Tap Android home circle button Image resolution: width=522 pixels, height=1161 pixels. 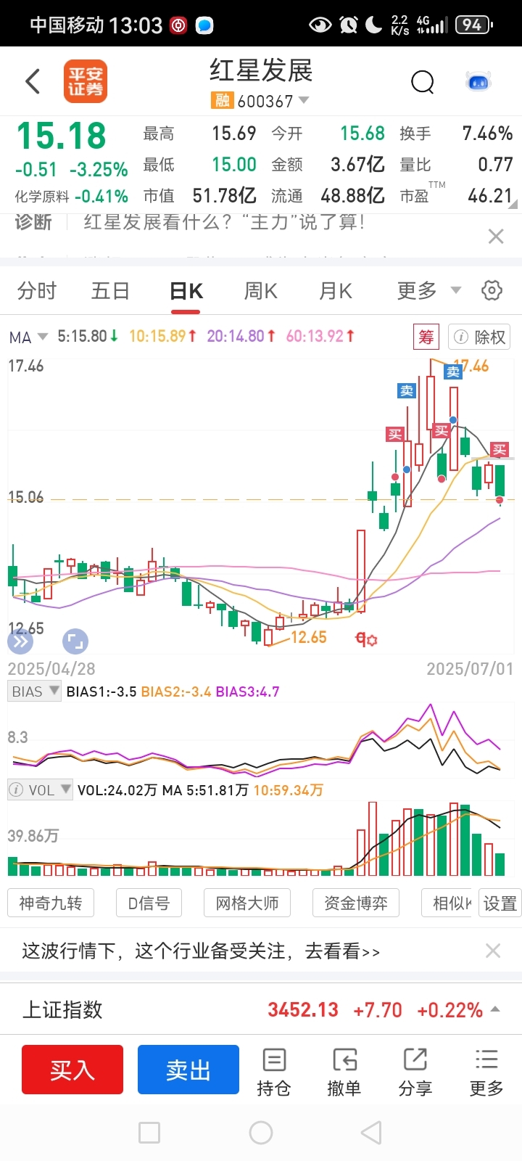click(x=261, y=1133)
